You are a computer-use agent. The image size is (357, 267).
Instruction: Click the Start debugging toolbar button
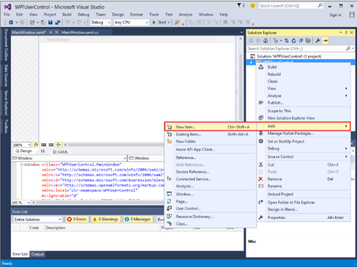pos(159,22)
